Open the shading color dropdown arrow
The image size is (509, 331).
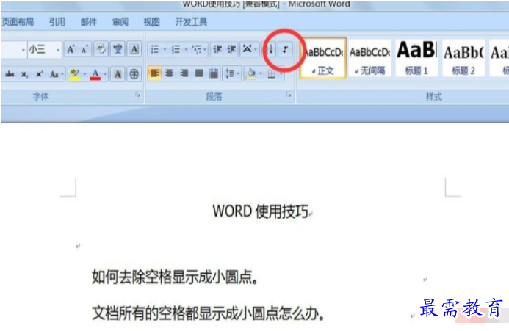(x=261, y=74)
